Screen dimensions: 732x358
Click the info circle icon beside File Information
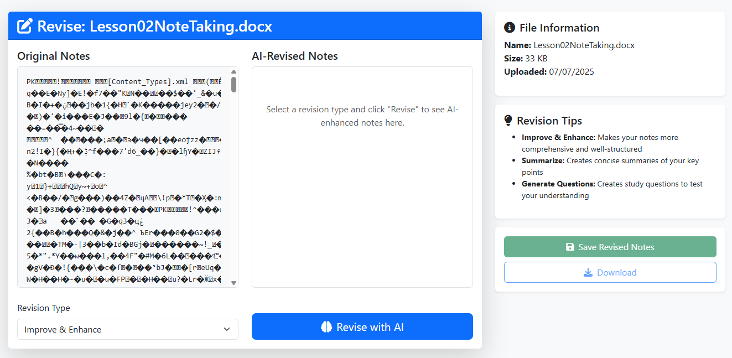click(509, 28)
